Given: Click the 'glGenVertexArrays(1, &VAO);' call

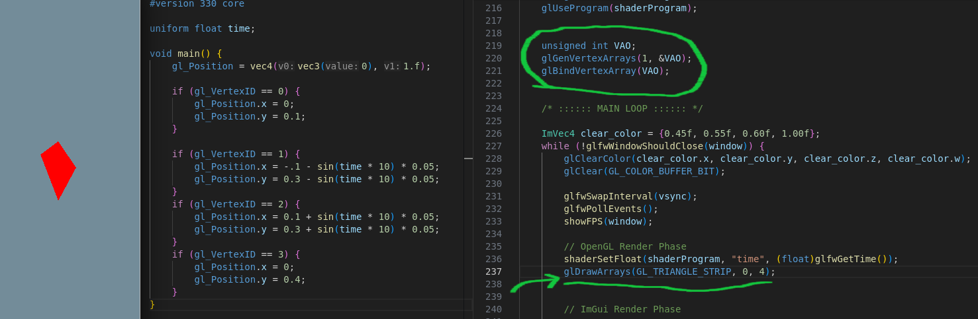Looking at the screenshot, I should pyautogui.click(x=616, y=58).
